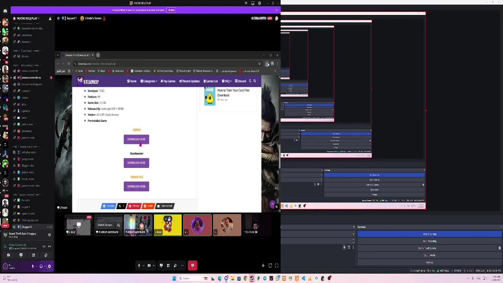Open the punishments channel
The image size is (503, 283).
pyautogui.click(x=28, y=138)
